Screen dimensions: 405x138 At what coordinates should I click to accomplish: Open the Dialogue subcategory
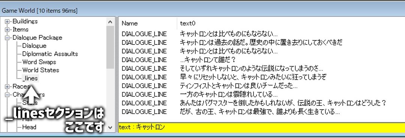point(34,46)
